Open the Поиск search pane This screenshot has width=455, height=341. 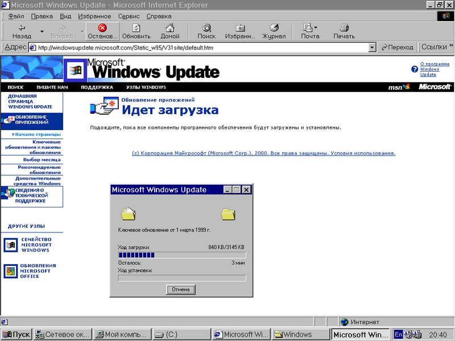[x=206, y=32]
